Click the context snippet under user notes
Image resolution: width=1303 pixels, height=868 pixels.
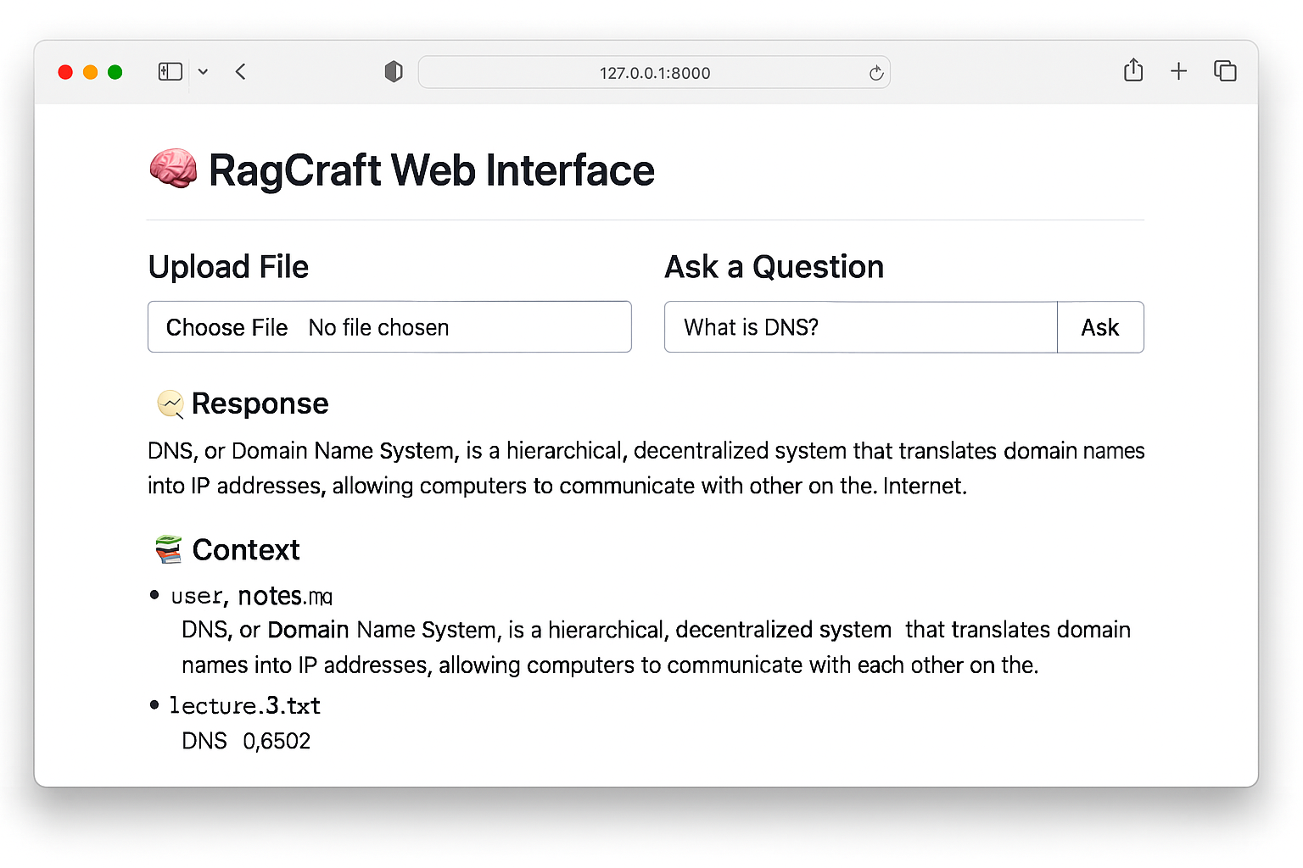tap(656, 648)
